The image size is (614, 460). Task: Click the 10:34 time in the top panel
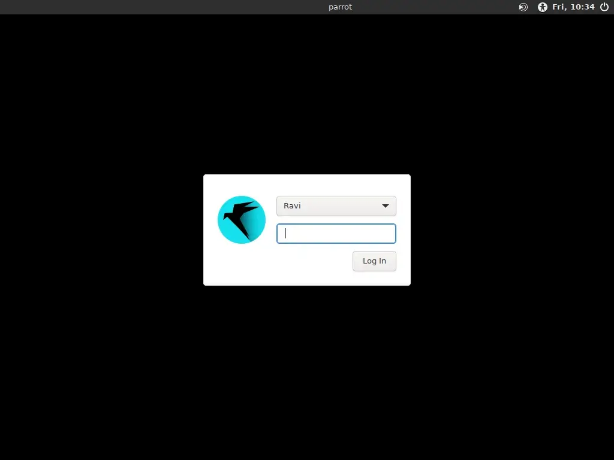[582, 7]
